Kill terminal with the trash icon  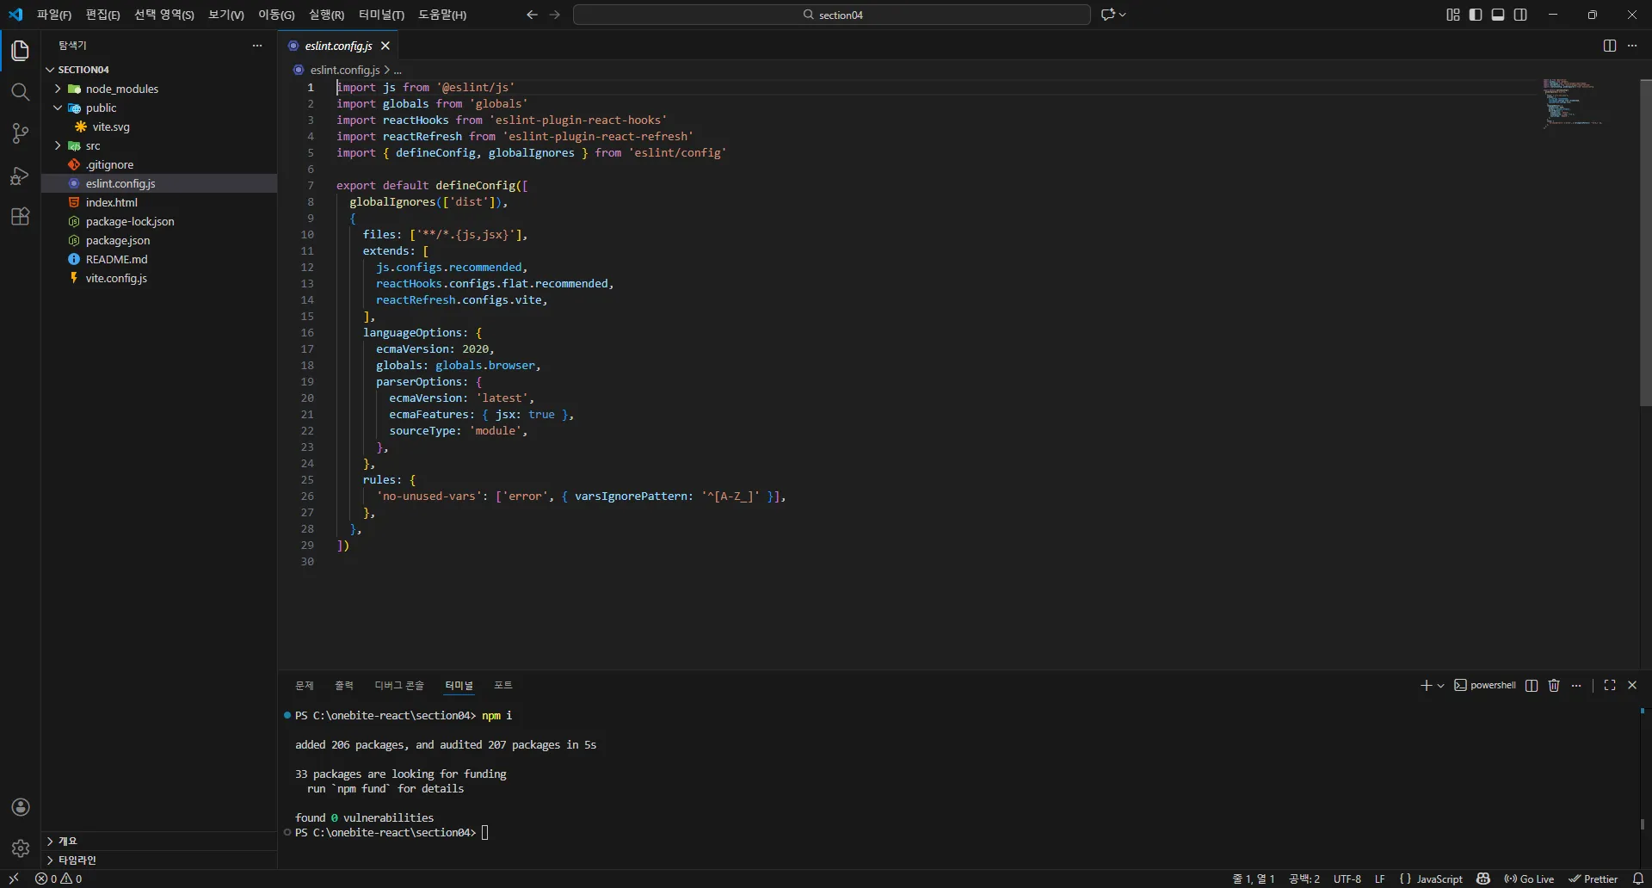pyautogui.click(x=1553, y=686)
